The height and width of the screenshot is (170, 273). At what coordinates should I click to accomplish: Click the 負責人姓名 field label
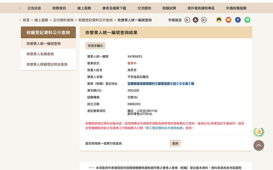[x=95, y=70]
